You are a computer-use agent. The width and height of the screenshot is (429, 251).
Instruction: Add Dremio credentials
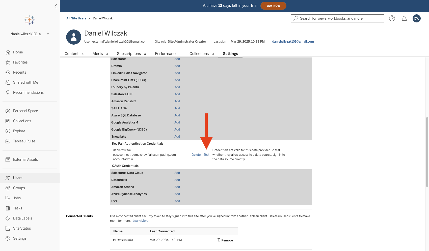[x=177, y=66]
